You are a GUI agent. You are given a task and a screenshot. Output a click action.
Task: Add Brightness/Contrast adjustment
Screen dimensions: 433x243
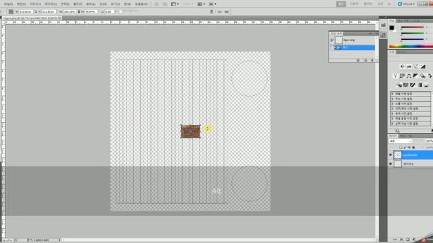402,66
